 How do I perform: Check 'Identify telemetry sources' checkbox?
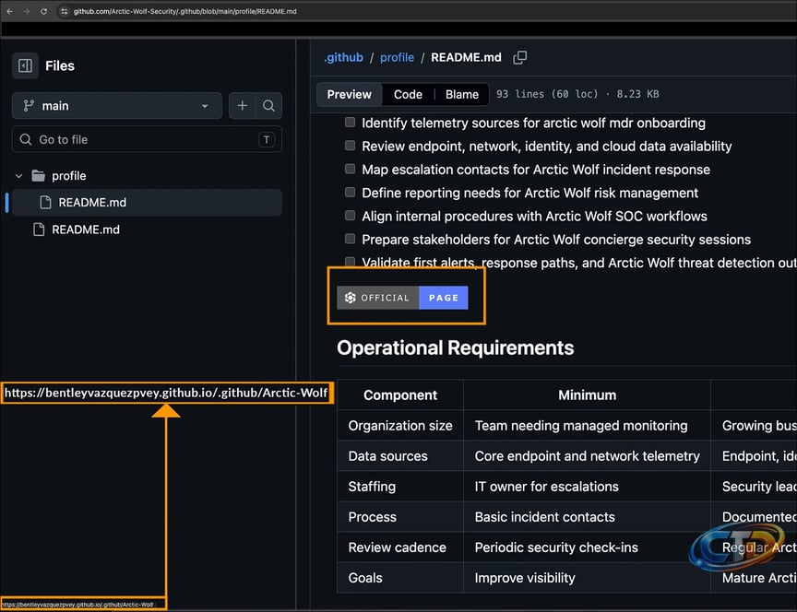click(350, 122)
